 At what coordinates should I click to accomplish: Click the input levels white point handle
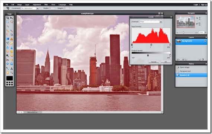tap(170, 45)
